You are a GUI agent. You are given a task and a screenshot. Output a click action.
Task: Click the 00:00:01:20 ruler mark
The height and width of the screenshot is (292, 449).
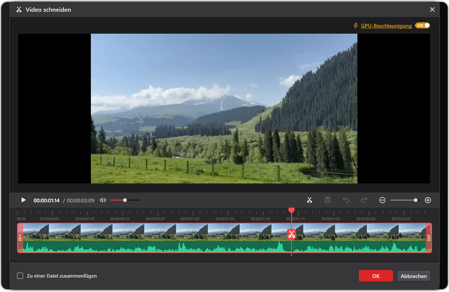pyautogui.click(x=331, y=219)
